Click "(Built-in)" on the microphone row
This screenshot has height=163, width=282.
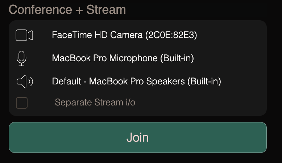(x=177, y=58)
